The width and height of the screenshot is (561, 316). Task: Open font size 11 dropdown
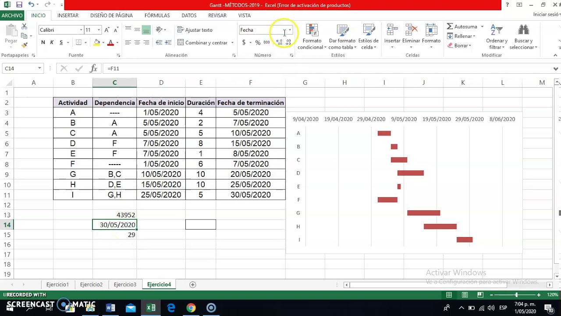[99, 30]
